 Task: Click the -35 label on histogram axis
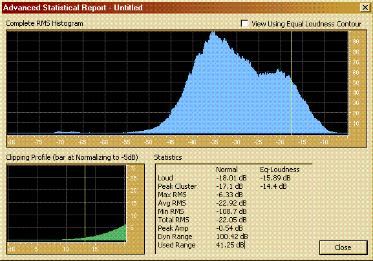tap(214, 142)
